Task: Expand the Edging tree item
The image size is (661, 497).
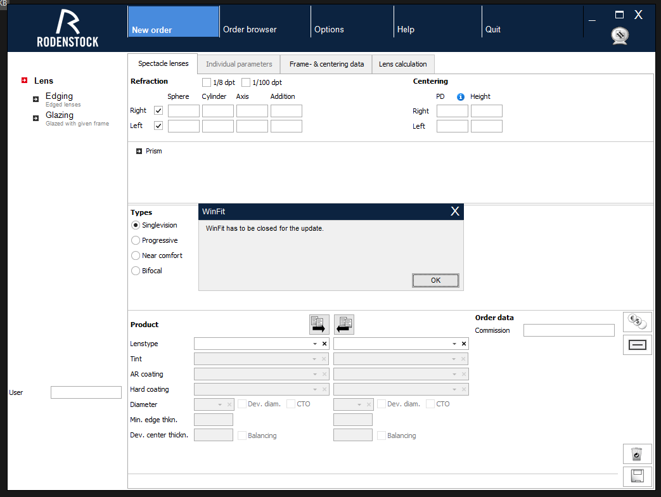Action: click(36, 99)
